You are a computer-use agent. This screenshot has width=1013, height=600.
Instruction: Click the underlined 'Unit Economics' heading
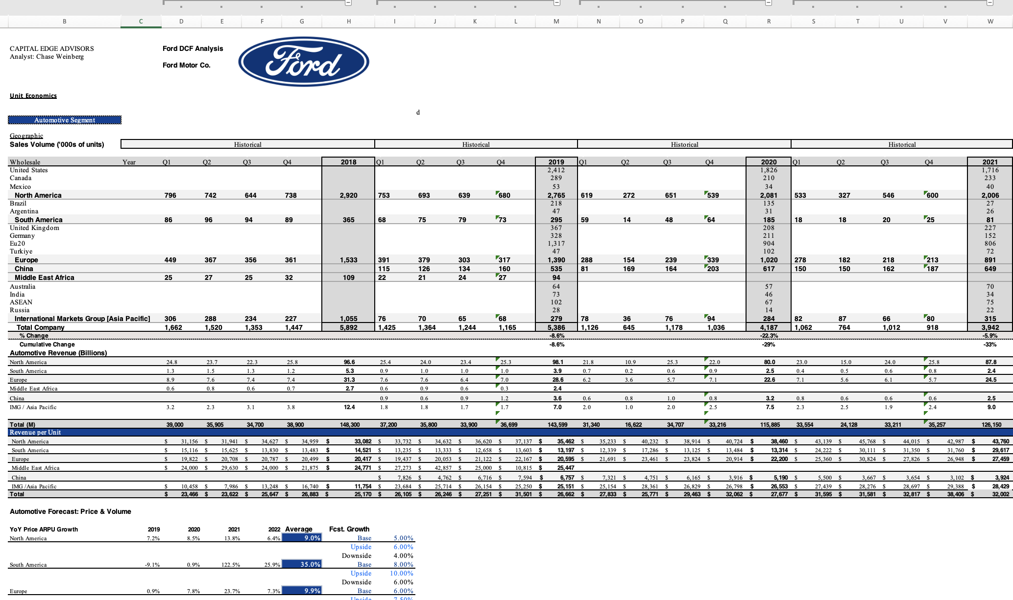click(33, 96)
